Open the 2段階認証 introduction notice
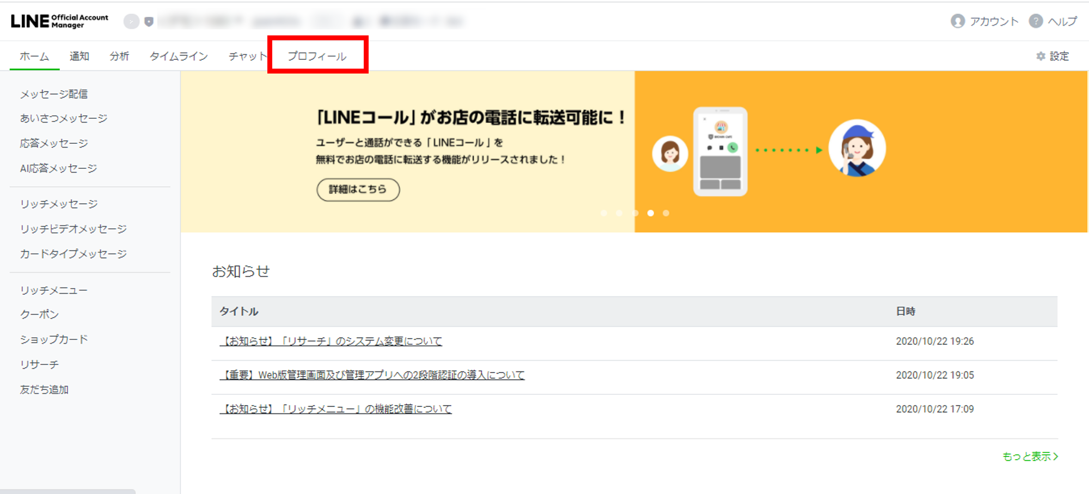The height and width of the screenshot is (494, 1089). (x=372, y=375)
